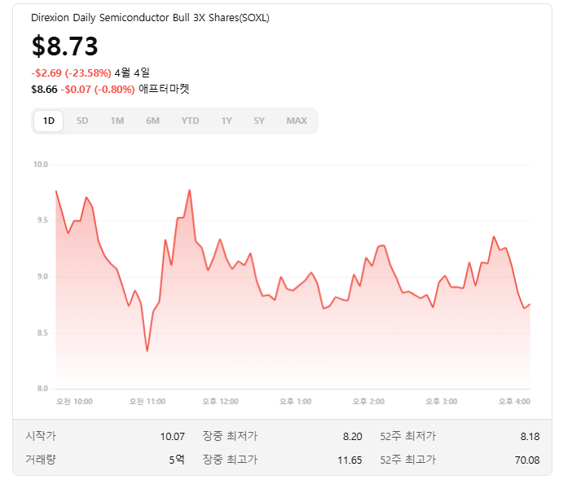
Task: Select the 1D time range tab
Action: click(x=48, y=121)
